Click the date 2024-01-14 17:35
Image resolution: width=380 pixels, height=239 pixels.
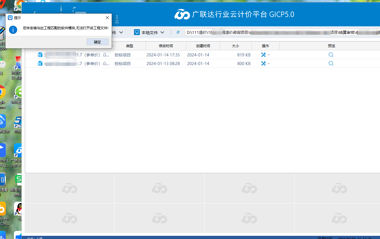[163, 55]
